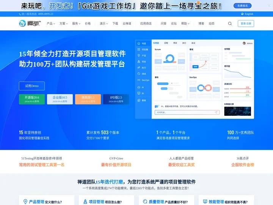Click the AI assistant chat bubble icon

click(x=157, y=106)
